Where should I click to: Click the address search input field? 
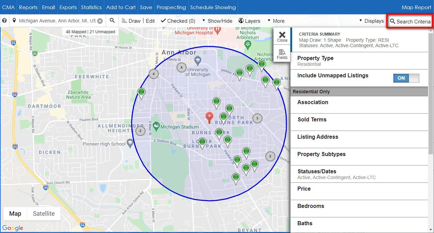pos(57,21)
